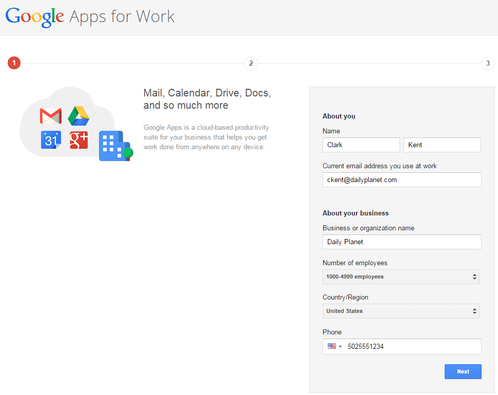Click the work email address field
This screenshot has height=395, width=498.
coord(402,180)
